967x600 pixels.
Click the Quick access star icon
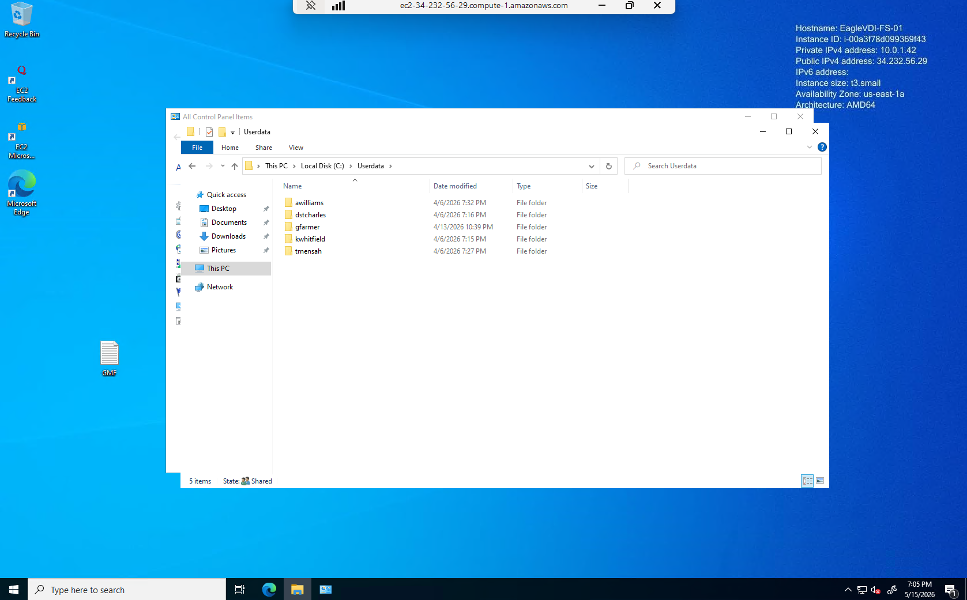200,195
